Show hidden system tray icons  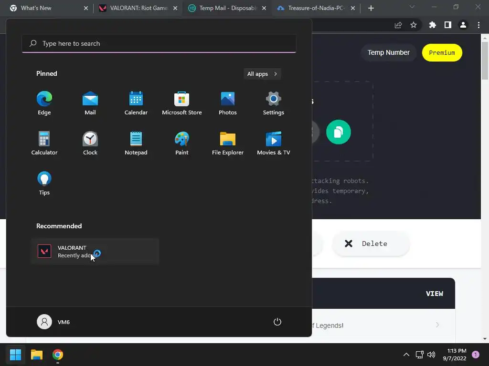pos(406,355)
